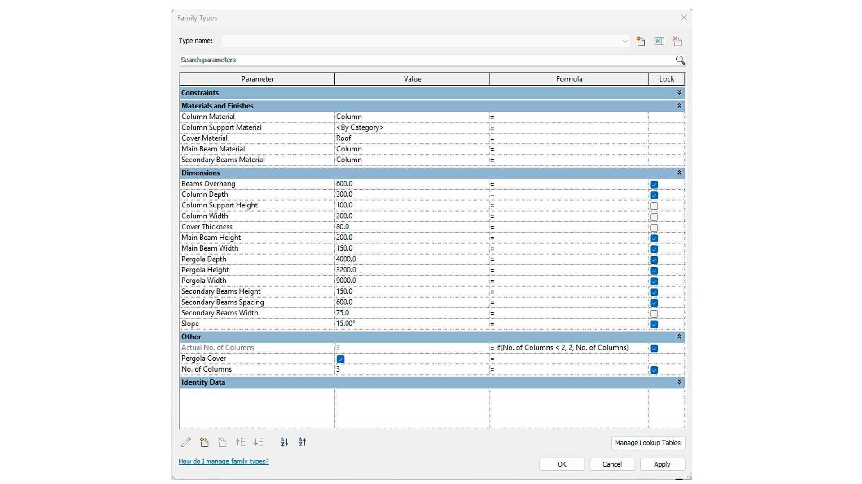The image size is (862, 484).
Task: Open the Type name dropdown
Action: click(x=625, y=41)
